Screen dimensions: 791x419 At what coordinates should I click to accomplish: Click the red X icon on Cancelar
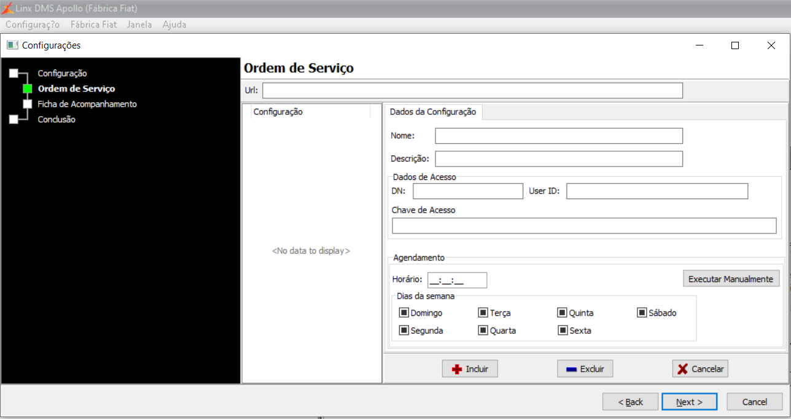[x=682, y=369]
